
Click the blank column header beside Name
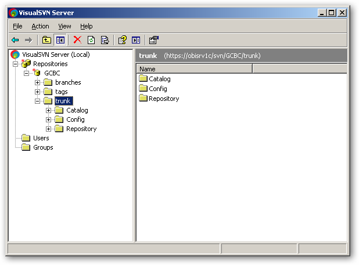pos(300,69)
